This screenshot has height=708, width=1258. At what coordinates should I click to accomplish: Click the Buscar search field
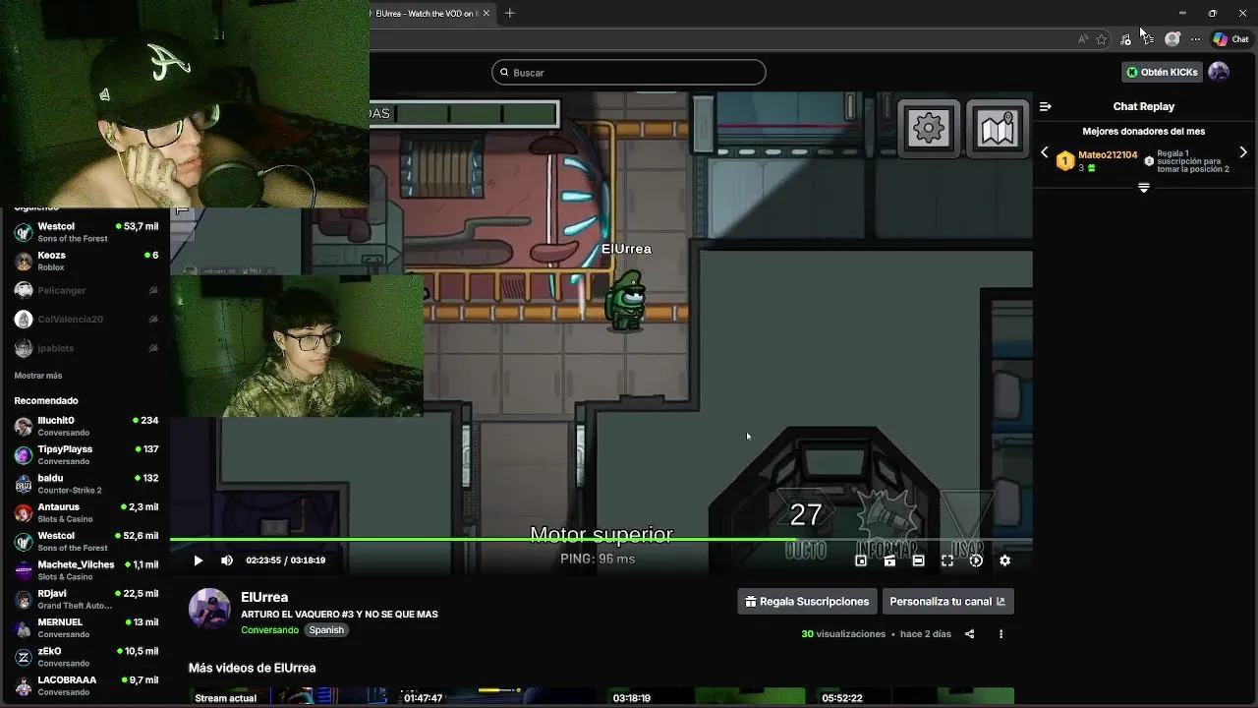629,73
